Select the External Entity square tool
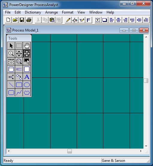Viewport: 153px width, 166px height. tap(27, 69)
